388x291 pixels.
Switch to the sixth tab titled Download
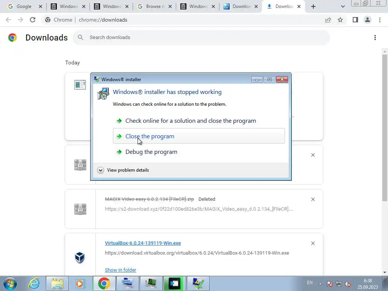click(240, 6)
